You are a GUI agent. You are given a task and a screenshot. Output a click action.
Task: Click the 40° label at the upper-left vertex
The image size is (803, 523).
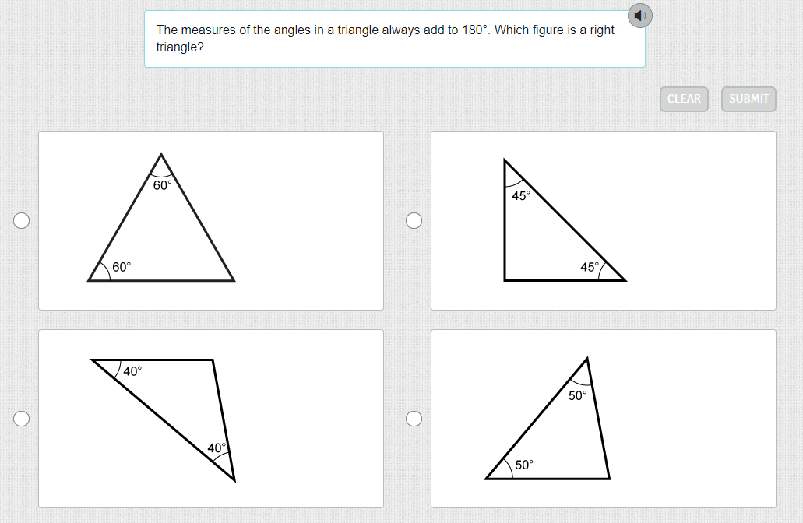[132, 371]
